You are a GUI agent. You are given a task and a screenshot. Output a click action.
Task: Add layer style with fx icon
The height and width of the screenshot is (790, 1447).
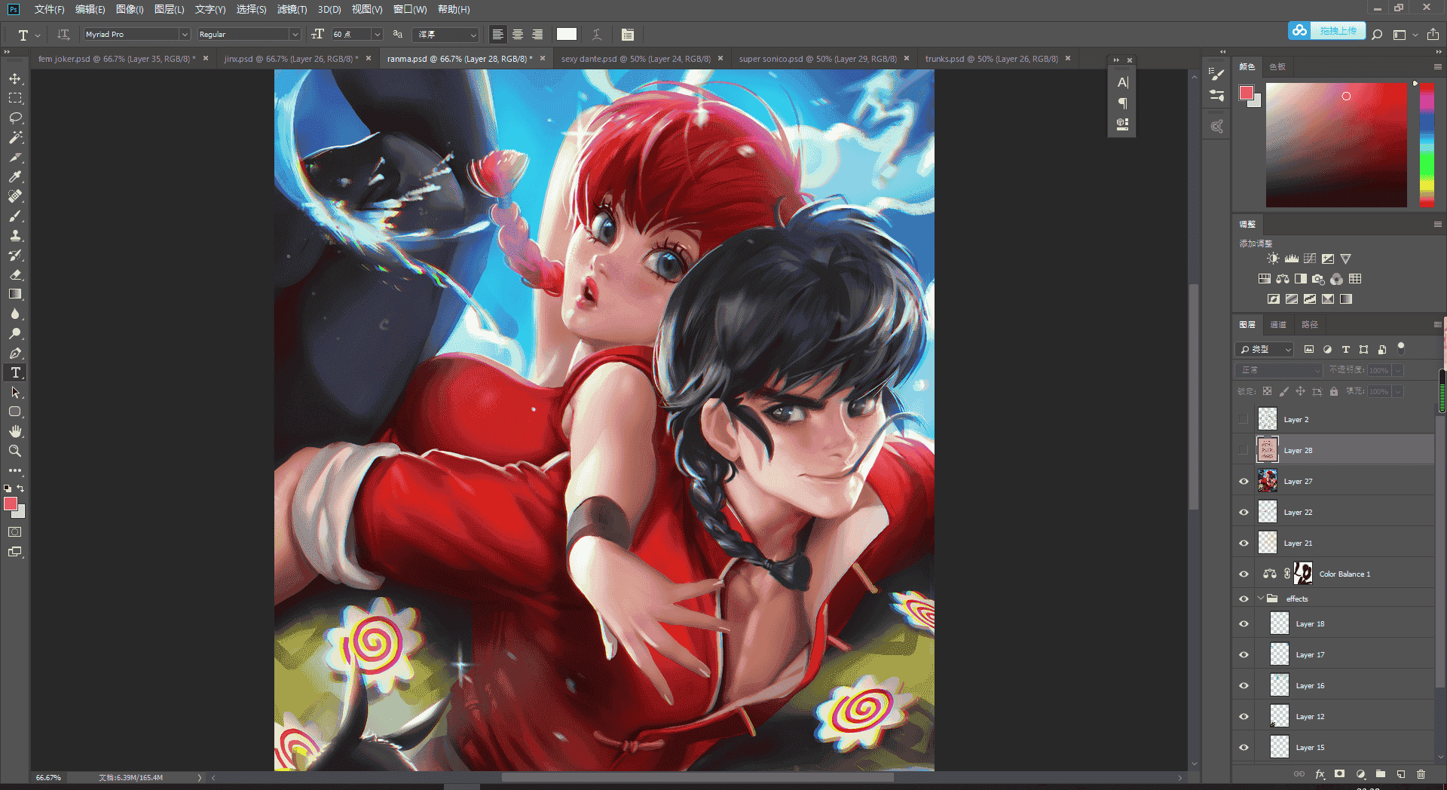1320,774
